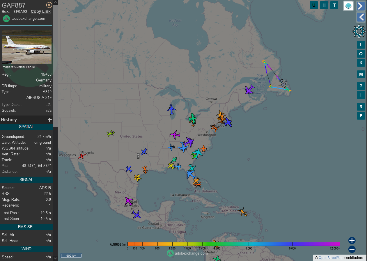This screenshot has width=367, height=261.
Task: Select blue aircraft over Lake Michigan
Action: pyautogui.click(x=172, y=109)
